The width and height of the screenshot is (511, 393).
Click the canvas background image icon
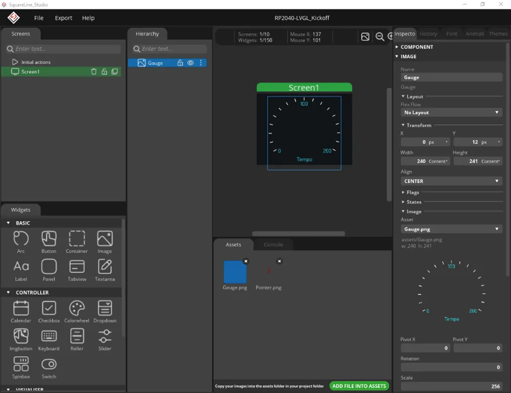(365, 37)
